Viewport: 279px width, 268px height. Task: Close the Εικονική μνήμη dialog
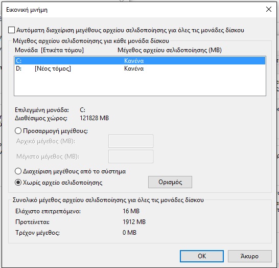click(x=268, y=9)
